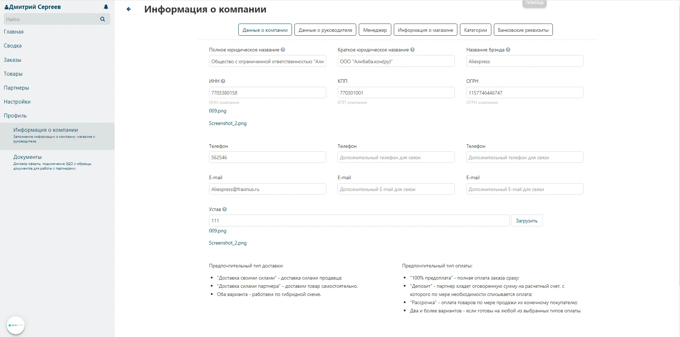The height and width of the screenshot is (337, 680).
Task: Select the Категории tab
Action: pyautogui.click(x=475, y=30)
